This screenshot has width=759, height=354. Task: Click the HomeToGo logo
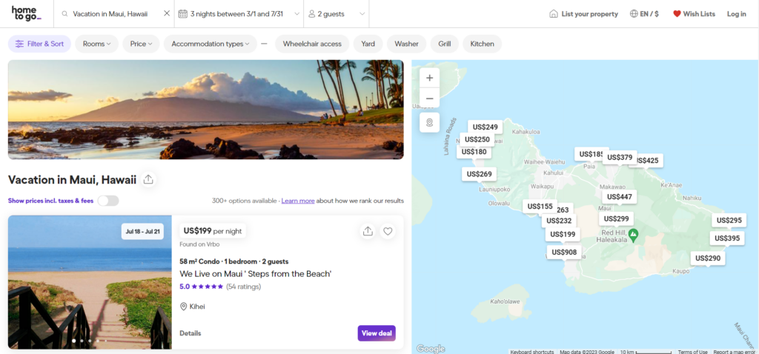click(26, 13)
